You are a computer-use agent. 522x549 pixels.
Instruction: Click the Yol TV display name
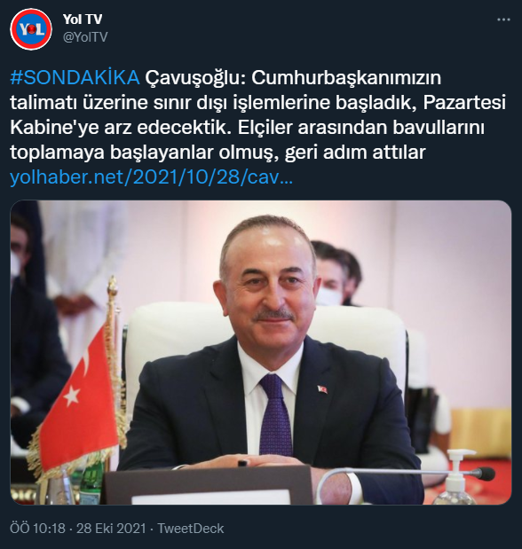(x=83, y=20)
